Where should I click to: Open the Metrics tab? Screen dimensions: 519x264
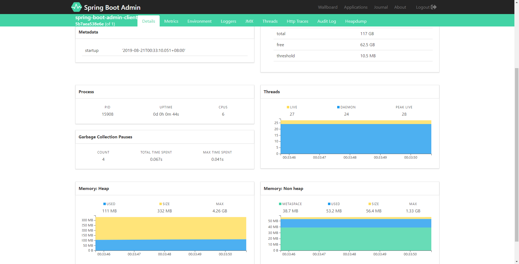tap(171, 21)
